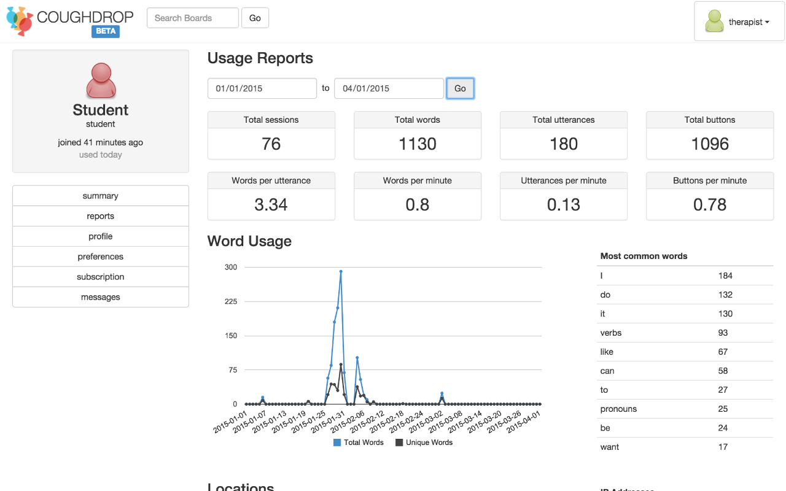The height and width of the screenshot is (491, 786).
Task: Go to the profile section
Action: 101,236
